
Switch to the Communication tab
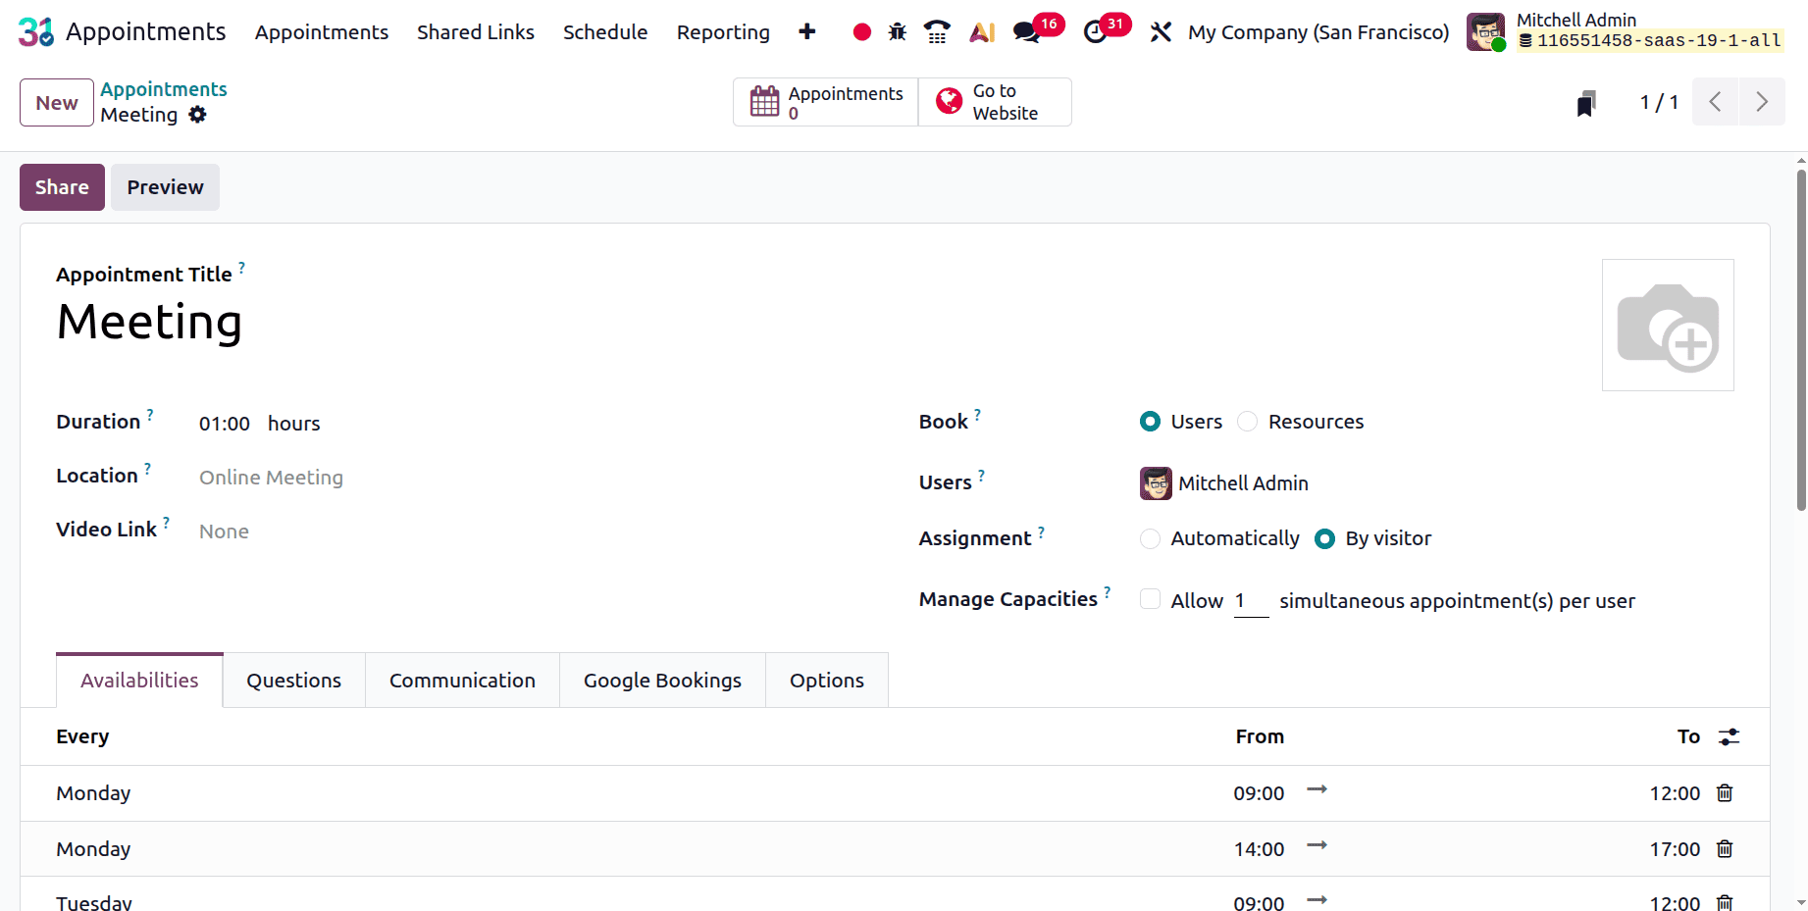click(x=462, y=681)
